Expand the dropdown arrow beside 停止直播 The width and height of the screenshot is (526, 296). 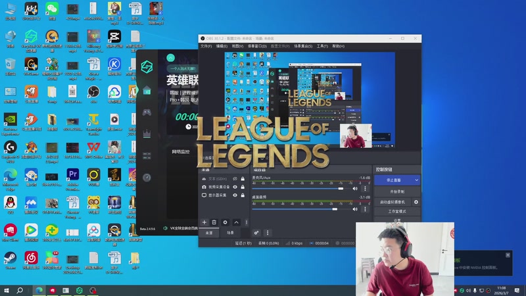tap(417, 180)
